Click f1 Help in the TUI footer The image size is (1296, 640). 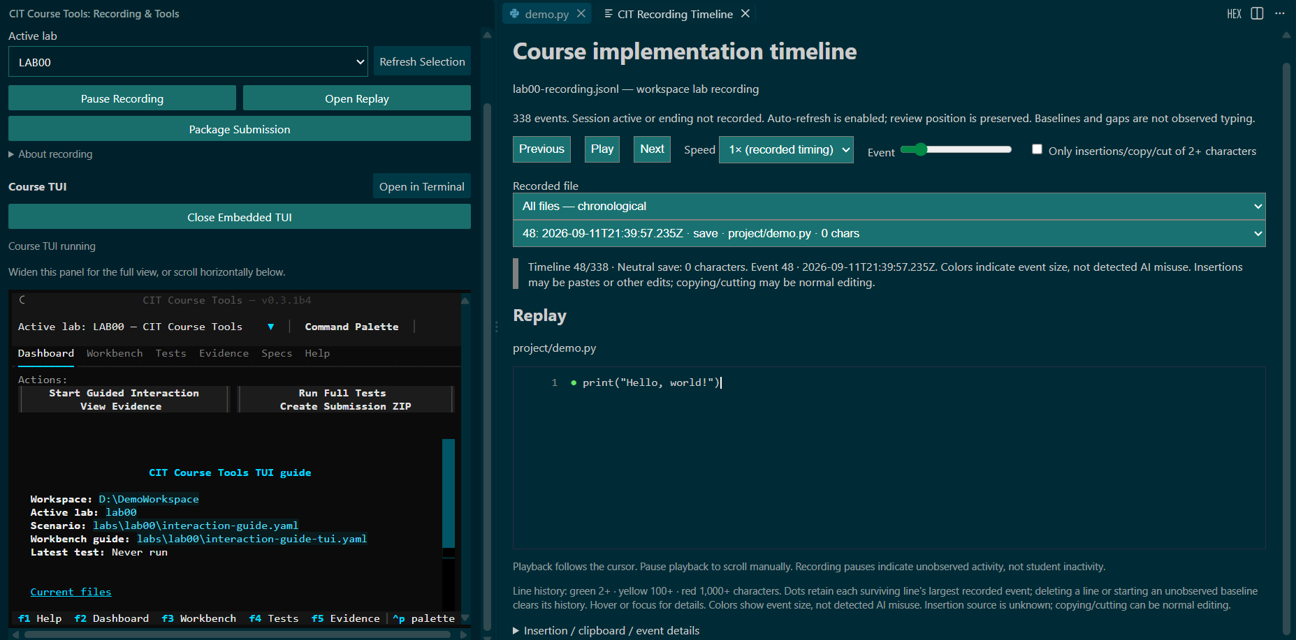(40, 618)
